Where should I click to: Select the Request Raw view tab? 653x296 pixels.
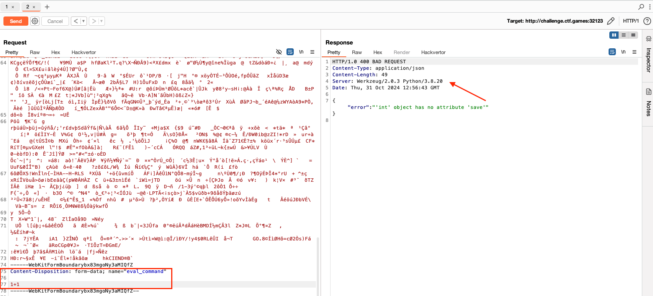pos(35,52)
